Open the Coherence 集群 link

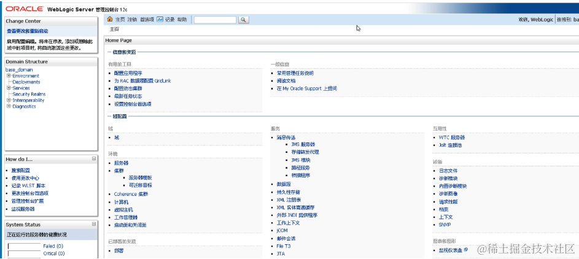(x=131, y=194)
